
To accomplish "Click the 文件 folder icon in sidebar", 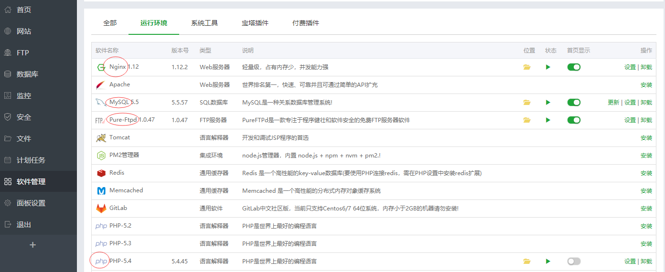I will pyautogui.click(x=8, y=138).
